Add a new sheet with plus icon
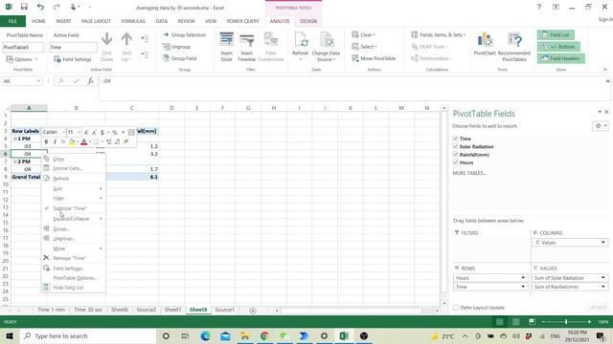613x344 pixels. tap(253, 311)
